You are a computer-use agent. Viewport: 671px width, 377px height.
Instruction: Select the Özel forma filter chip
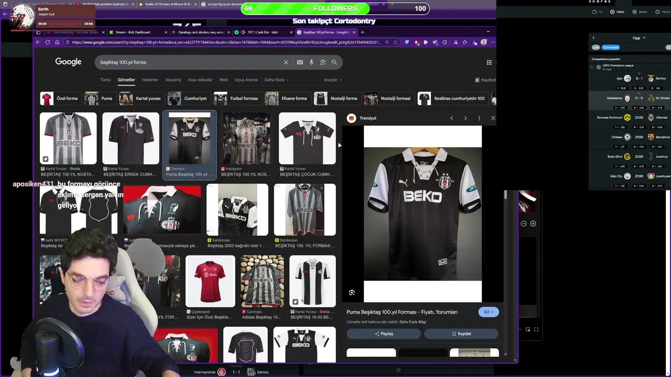(60, 98)
